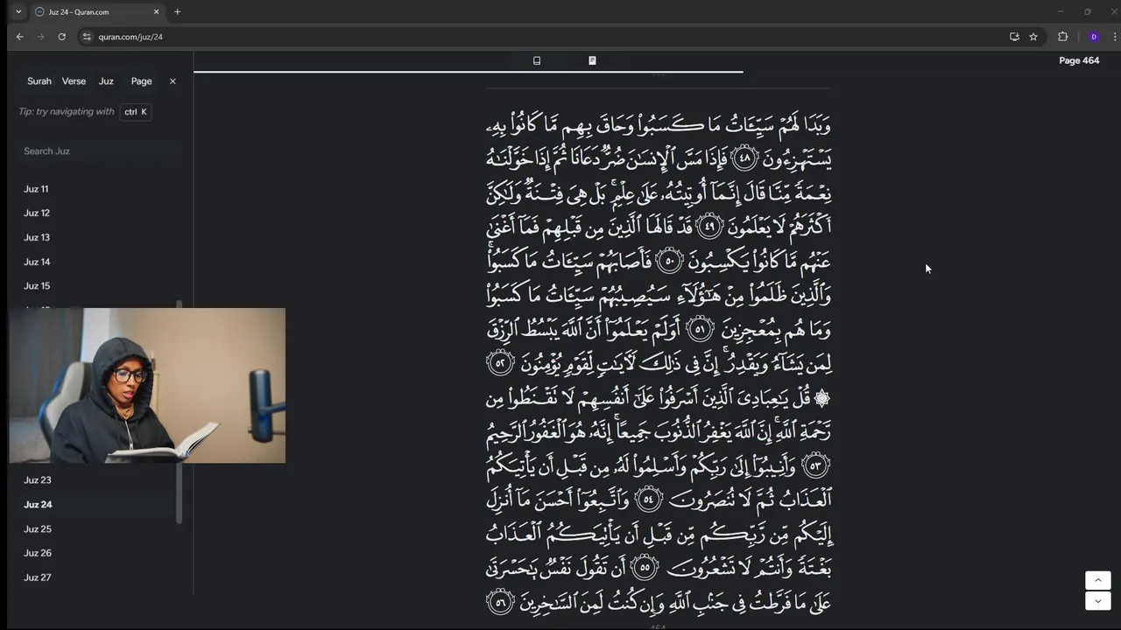Screen dimensions: 1121x630
Task: Click the webcam video overlay thumbnail
Action: 147,385
